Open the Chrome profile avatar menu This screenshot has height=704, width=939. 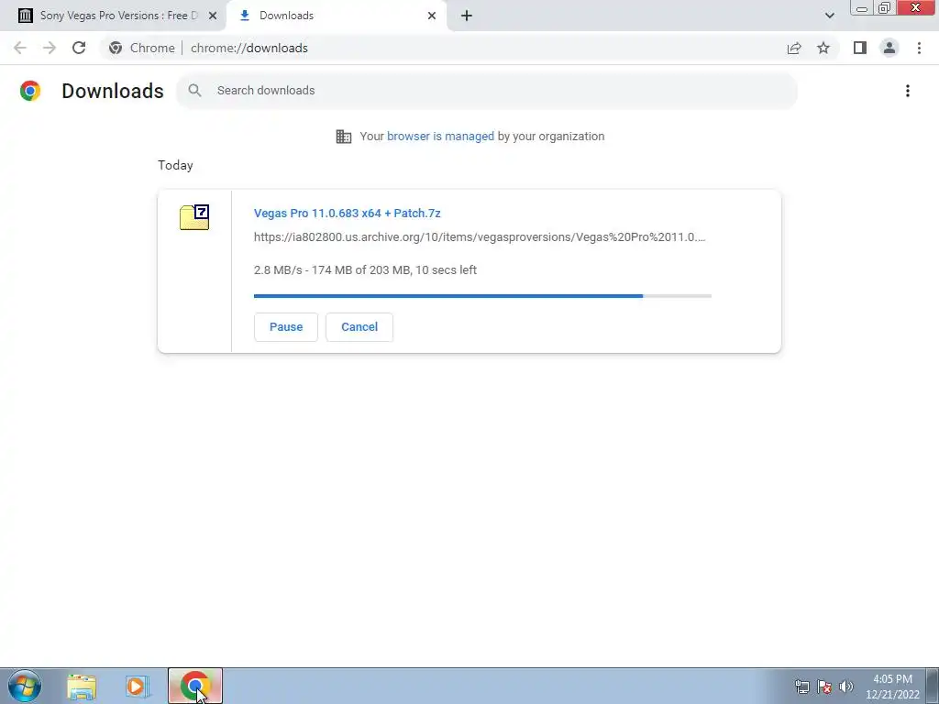(x=889, y=48)
